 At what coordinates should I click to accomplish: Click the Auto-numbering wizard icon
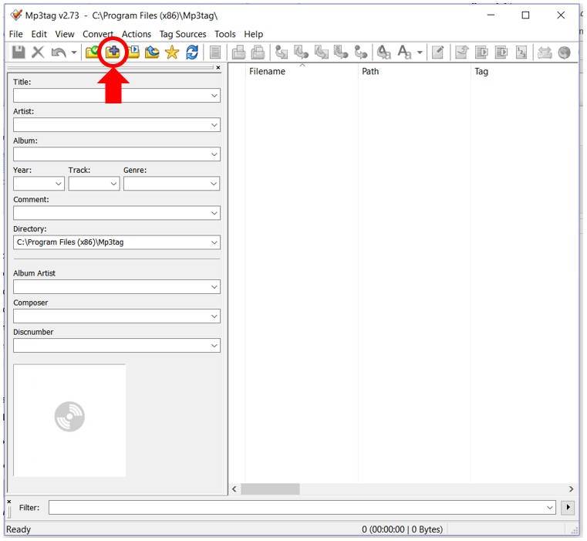(521, 52)
